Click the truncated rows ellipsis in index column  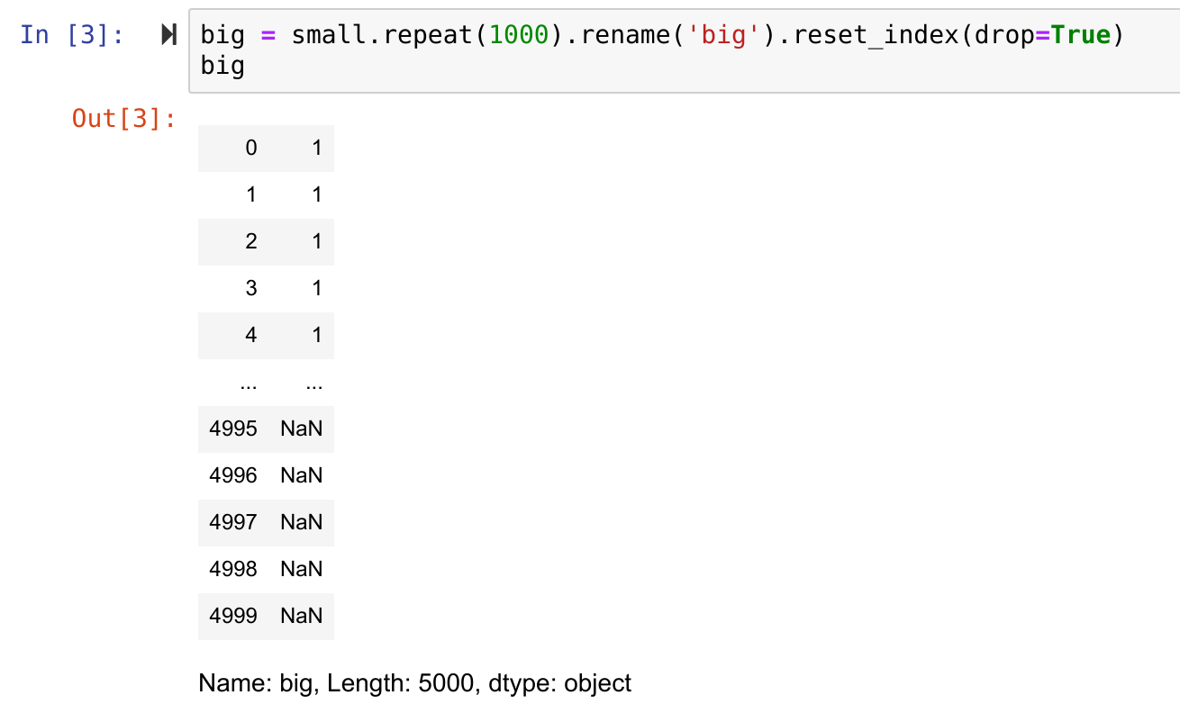tap(249, 384)
